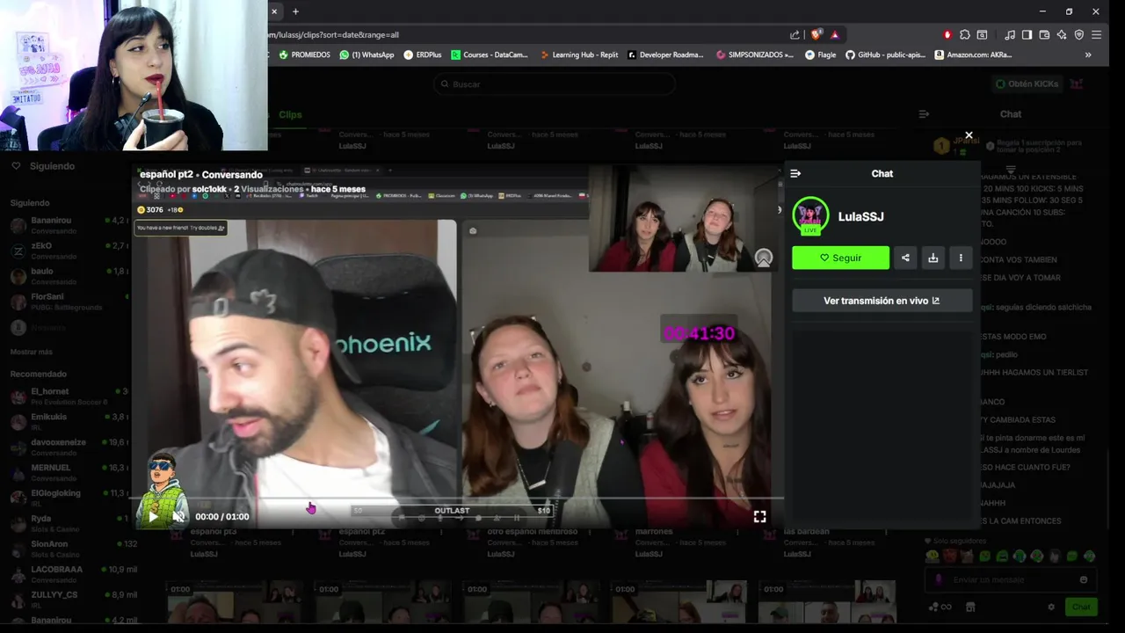Open davooxeneize recommended channel
Image resolution: width=1125 pixels, height=633 pixels.
click(69, 447)
